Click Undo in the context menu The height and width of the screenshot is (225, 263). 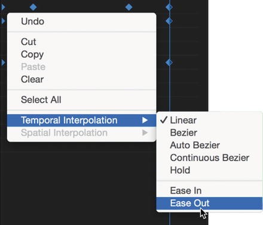coord(81,21)
